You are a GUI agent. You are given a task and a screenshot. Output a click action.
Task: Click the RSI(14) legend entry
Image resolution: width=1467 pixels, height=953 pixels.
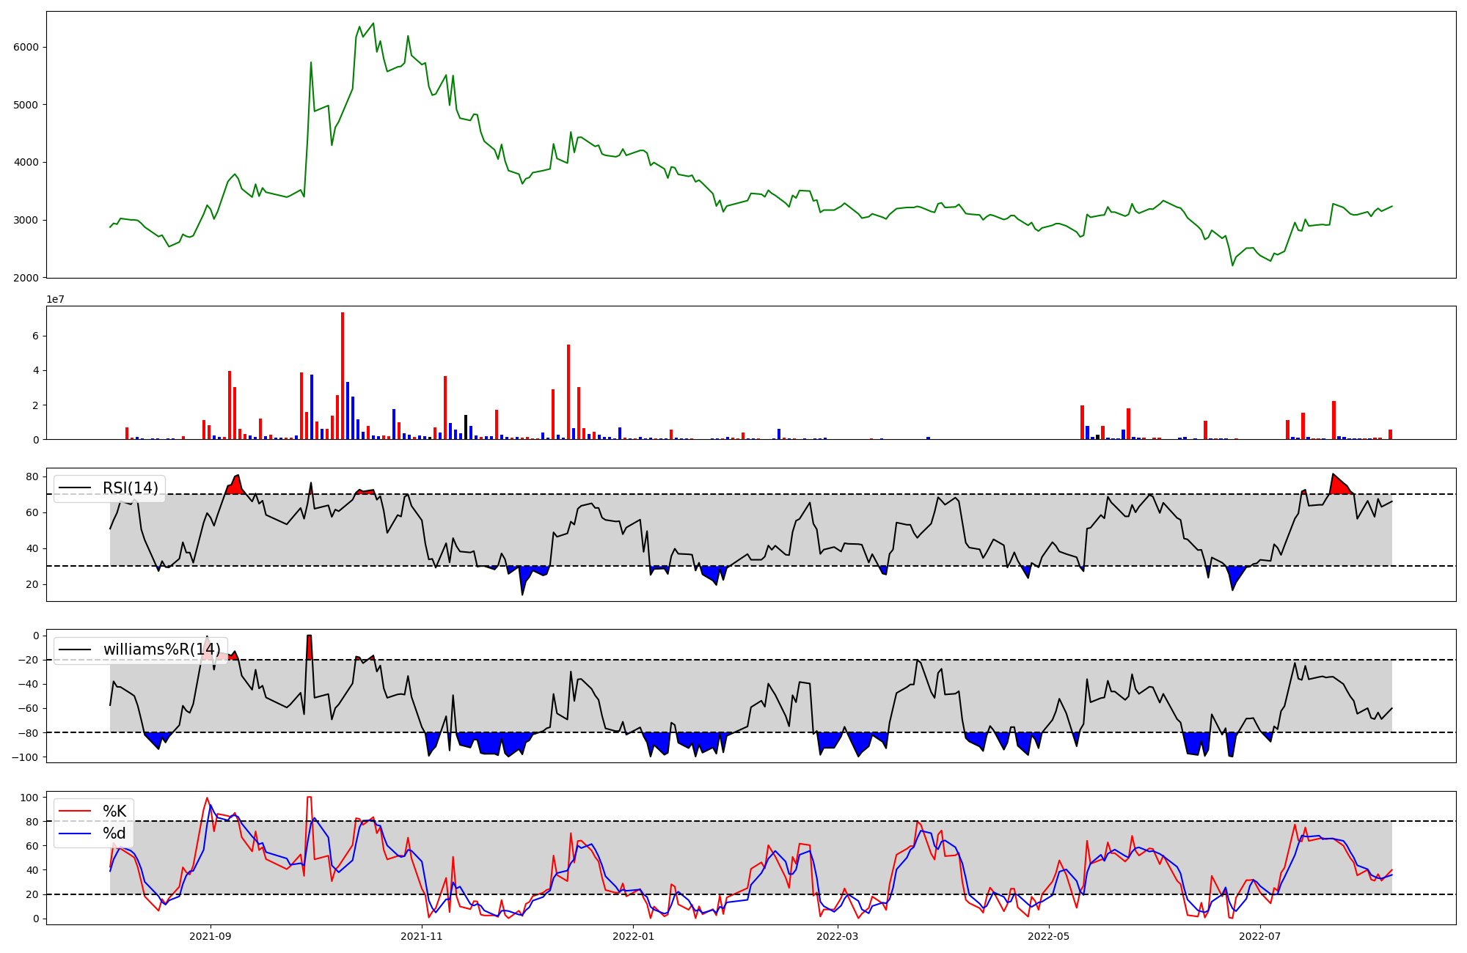130,488
